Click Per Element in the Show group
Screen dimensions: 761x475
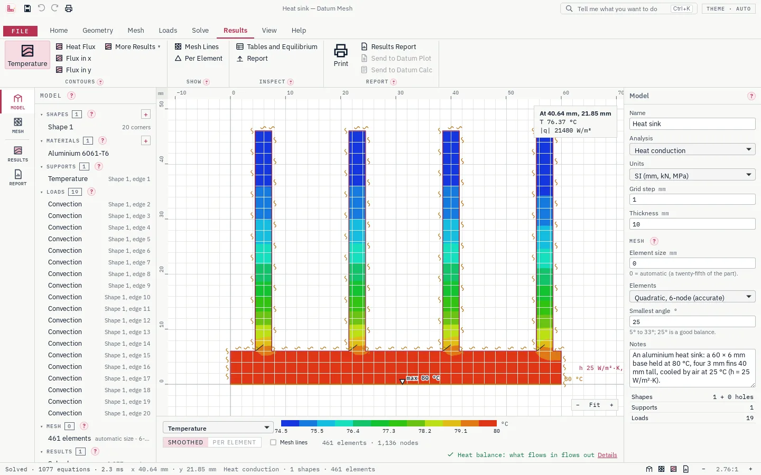point(199,58)
